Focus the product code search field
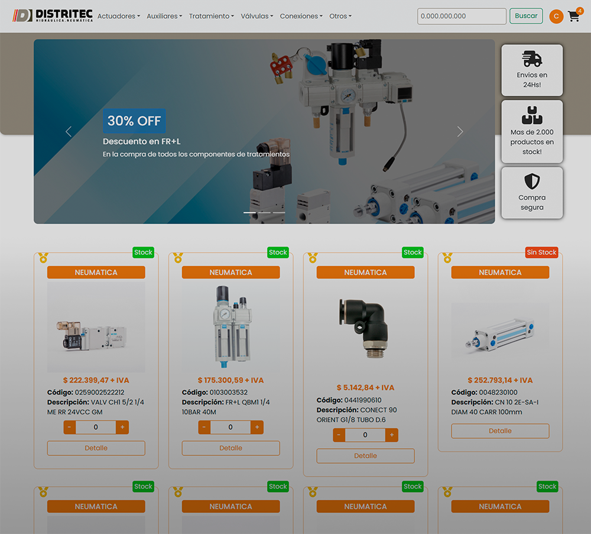The height and width of the screenshot is (534, 591). click(x=462, y=17)
